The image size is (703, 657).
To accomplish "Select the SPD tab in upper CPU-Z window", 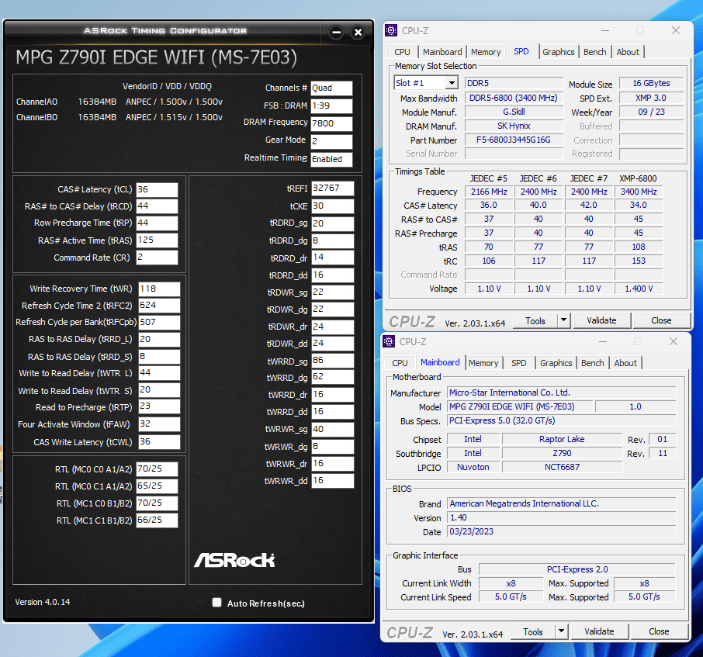I will pos(521,51).
